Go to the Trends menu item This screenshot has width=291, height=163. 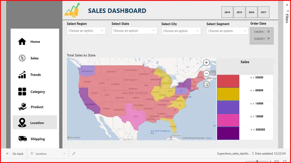coord(35,75)
